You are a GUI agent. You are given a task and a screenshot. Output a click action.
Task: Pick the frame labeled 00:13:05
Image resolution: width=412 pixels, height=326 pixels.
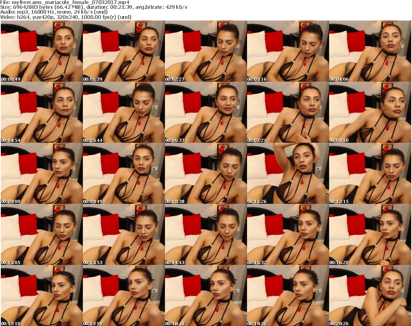pos(41,235)
